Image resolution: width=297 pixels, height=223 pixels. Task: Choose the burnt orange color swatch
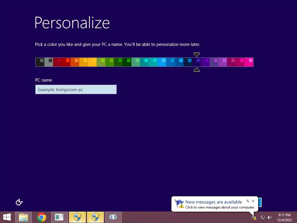tap(75, 62)
